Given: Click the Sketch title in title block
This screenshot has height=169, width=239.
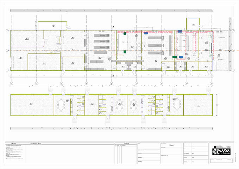Looking at the screenshot, I should [172, 145].
